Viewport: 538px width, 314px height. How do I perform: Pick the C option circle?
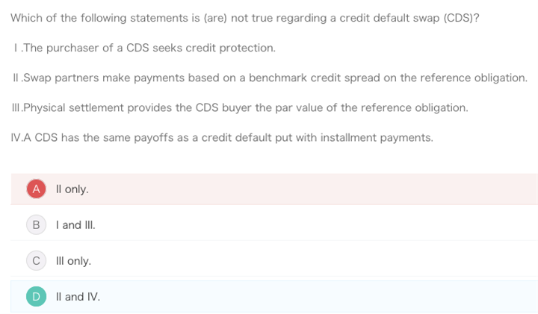point(36,261)
